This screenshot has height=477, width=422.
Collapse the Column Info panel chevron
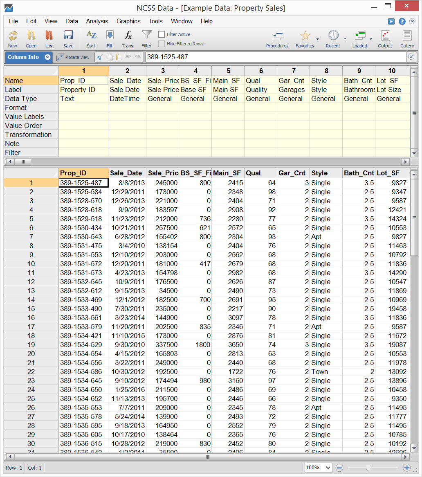click(x=46, y=57)
